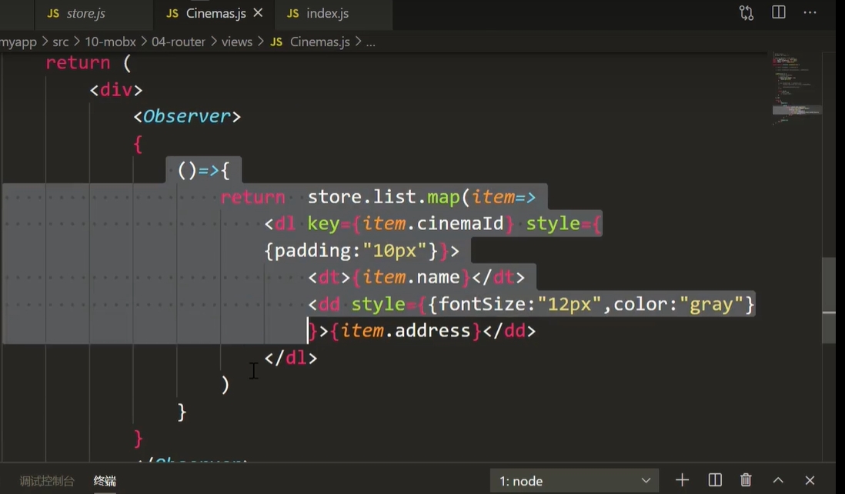Select the 终端 terminal panel tab
This screenshot has width=845, height=494.
pos(105,481)
